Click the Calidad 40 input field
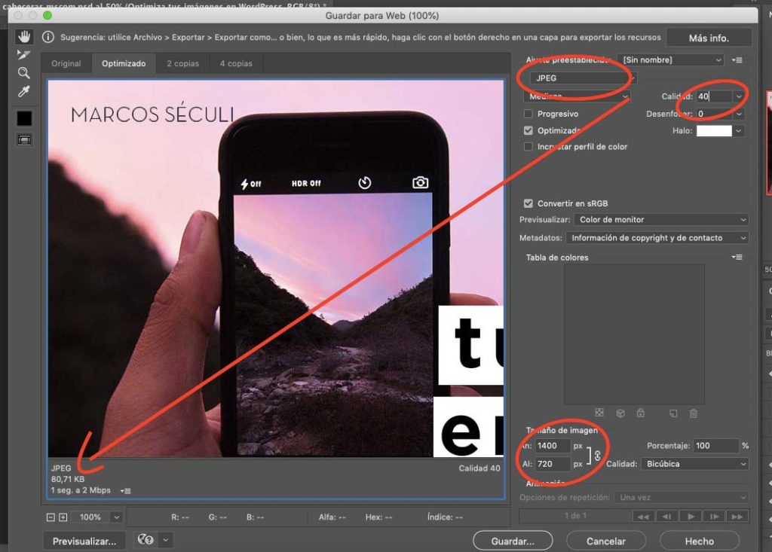This screenshot has height=552, width=772. 715,96
